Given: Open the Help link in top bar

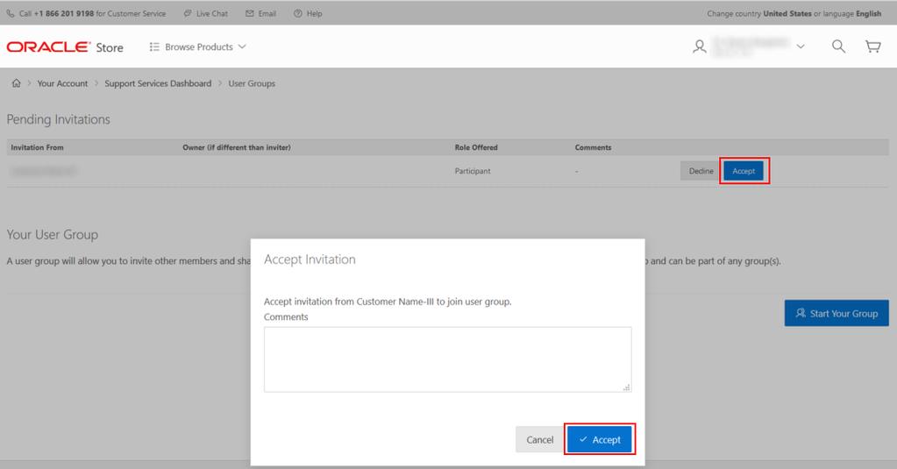Looking at the screenshot, I should (x=308, y=13).
